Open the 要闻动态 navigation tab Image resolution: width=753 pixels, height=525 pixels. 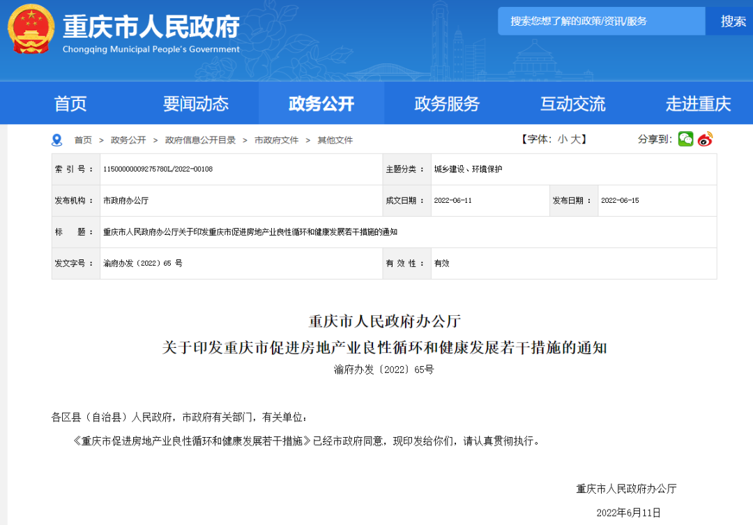[x=196, y=104]
